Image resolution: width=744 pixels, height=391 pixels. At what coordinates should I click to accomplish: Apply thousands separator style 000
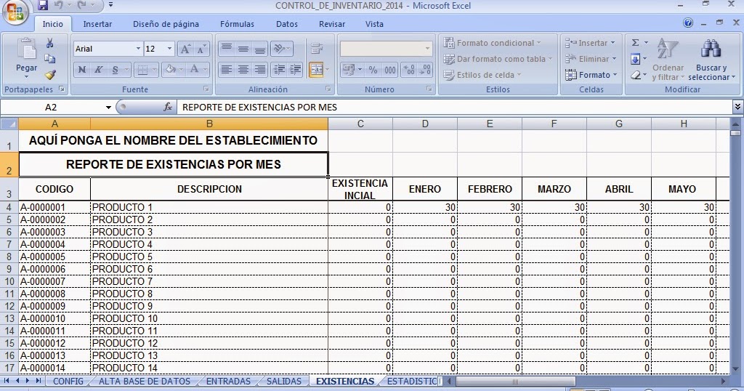tap(389, 70)
